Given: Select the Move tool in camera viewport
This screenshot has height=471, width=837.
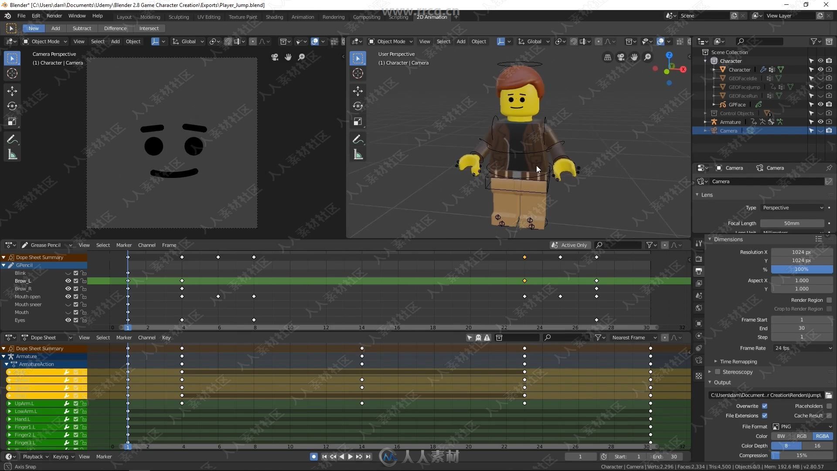Looking at the screenshot, I should coord(12,91).
